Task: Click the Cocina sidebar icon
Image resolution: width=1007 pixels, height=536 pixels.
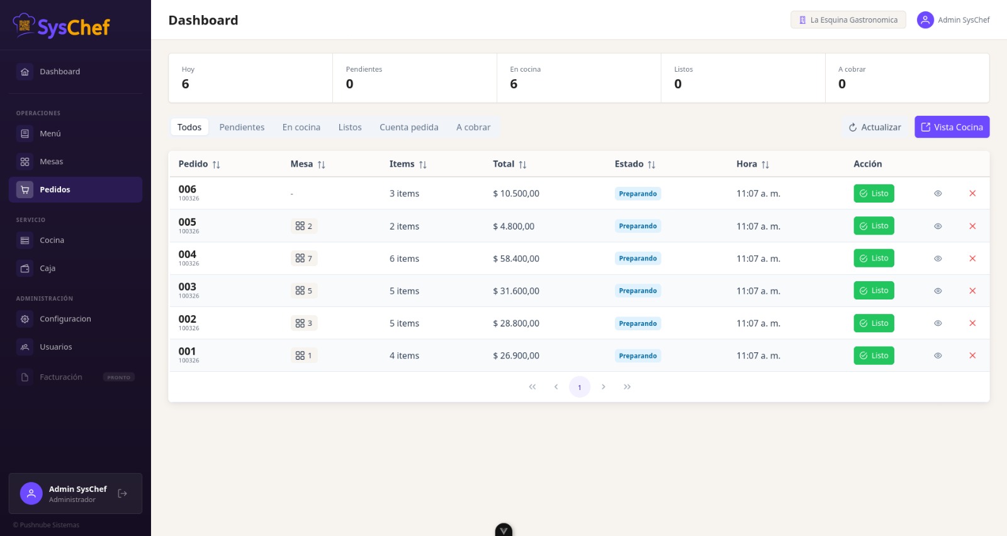Action: tap(25, 240)
